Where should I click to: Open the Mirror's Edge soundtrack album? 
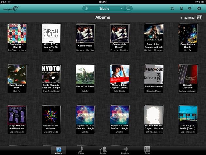pos(119,79)
